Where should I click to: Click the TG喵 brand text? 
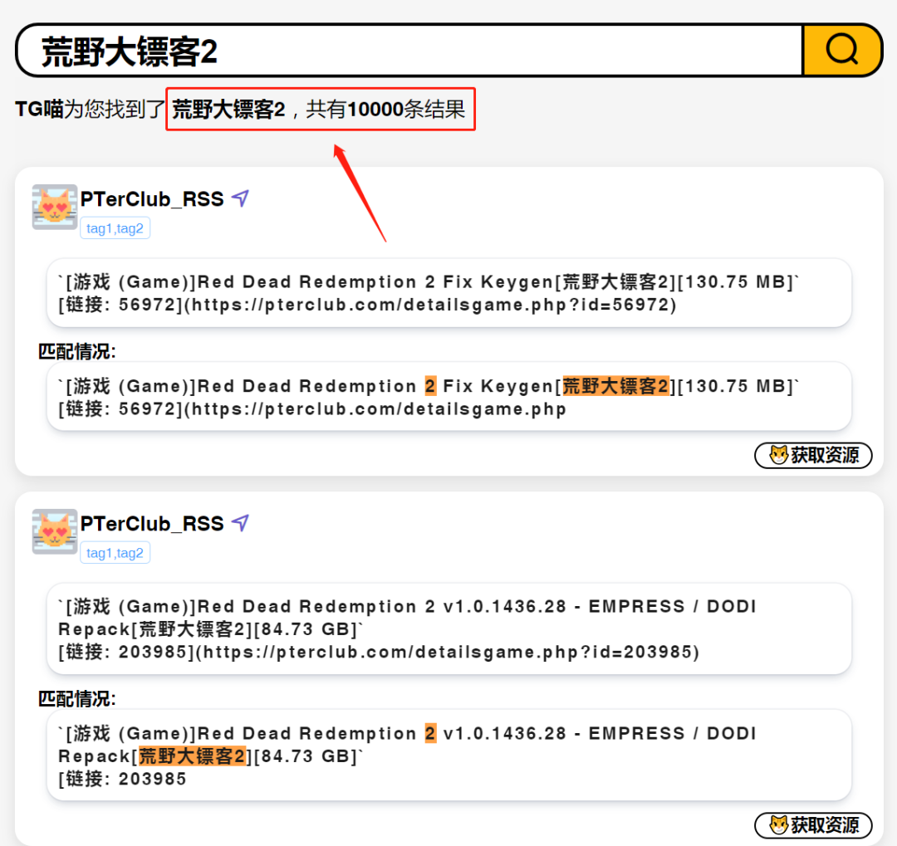tap(39, 109)
